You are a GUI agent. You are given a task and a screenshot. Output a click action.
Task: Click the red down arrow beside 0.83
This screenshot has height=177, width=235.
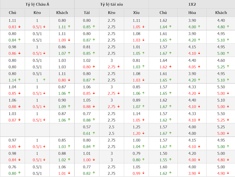click(19, 27)
